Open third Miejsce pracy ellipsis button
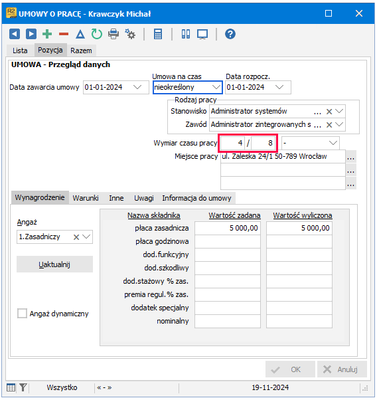This screenshot has height=402, width=377. tap(350, 183)
